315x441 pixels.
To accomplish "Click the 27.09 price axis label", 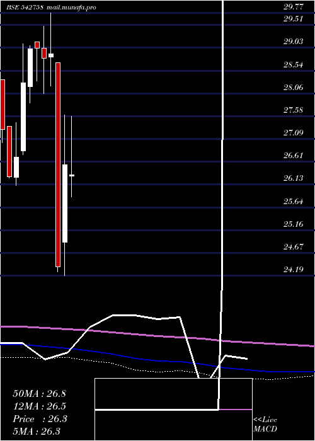I will (x=294, y=133).
